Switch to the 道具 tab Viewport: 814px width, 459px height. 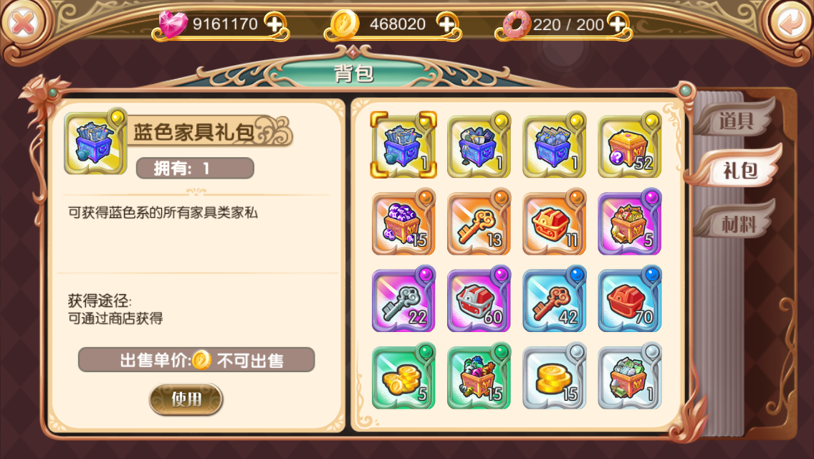tap(736, 120)
